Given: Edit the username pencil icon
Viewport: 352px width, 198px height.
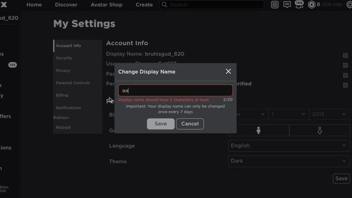Looking at the screenshot, I should point(345,65).
